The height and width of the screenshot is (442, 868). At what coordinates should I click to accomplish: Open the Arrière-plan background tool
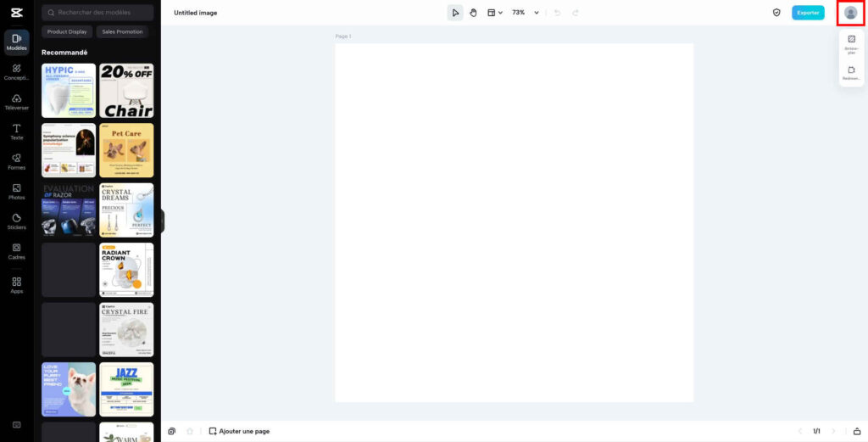pos(851,43)
